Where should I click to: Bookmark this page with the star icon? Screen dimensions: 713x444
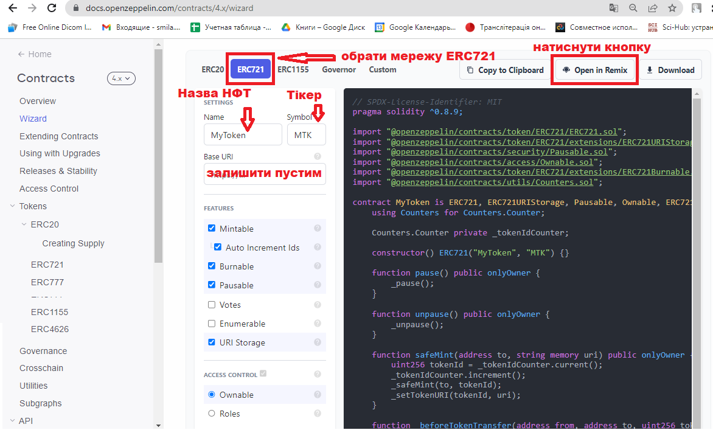[x=672, y=9]
